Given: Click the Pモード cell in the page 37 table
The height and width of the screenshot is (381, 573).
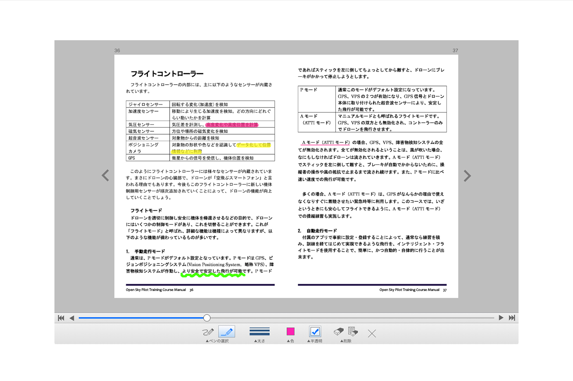Looking at the screenshot, I should point(309,90).
